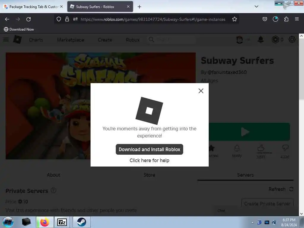This screenshot has height=228, width=304.
Task: Expand the list all tabs dropdown
Action: (256, 7)
